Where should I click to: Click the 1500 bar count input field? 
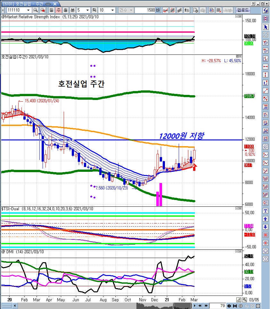pyautogui.click(x=145, y=10)
